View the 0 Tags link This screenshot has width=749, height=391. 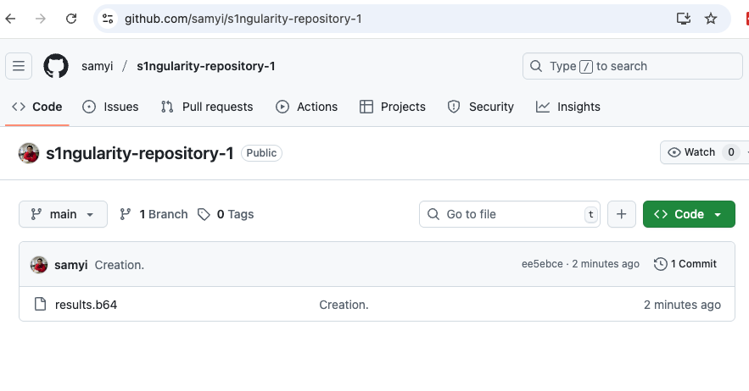(x=226, y=214)
